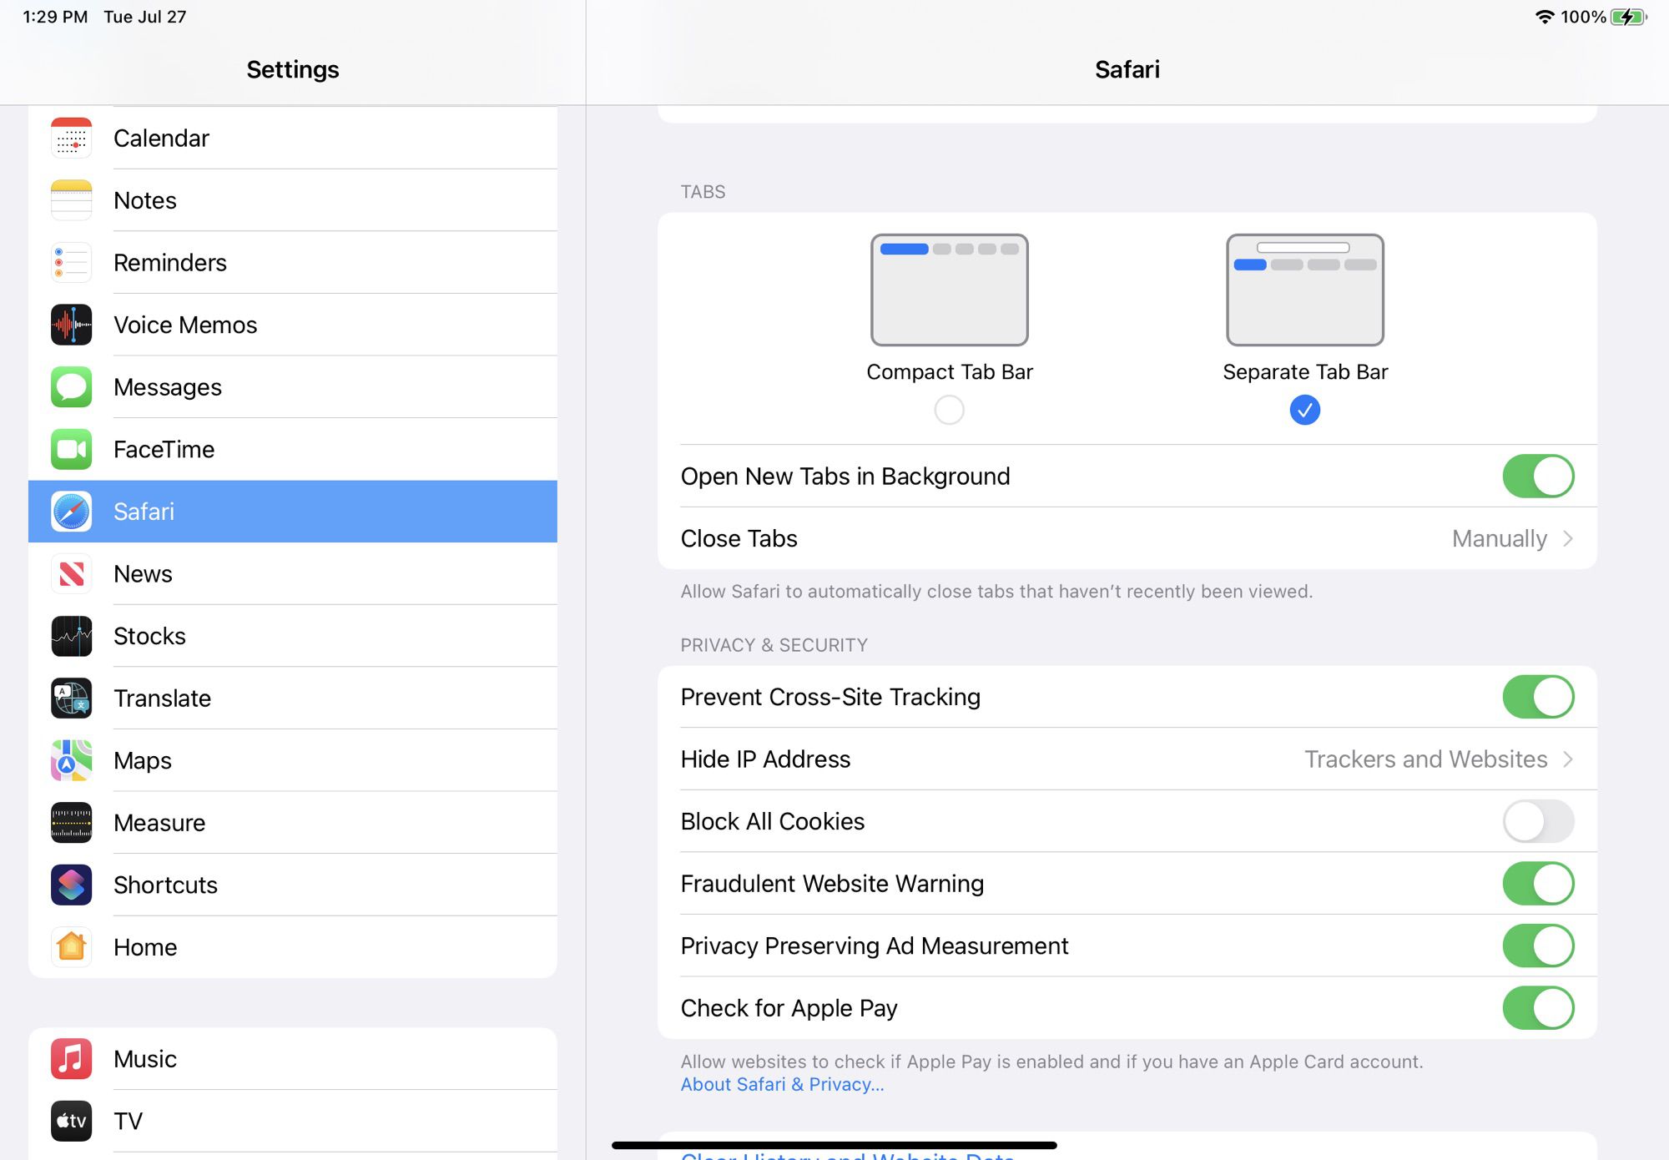The width and height of the screenshot is (1669, 1160).
Task: Disable Prevent Cross-Site Tracking switch
Action: click(1538, 697)
